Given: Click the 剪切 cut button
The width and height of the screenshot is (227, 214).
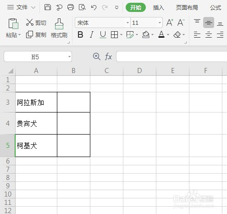Looking at the screenshot, I should (x=36, y=23).
